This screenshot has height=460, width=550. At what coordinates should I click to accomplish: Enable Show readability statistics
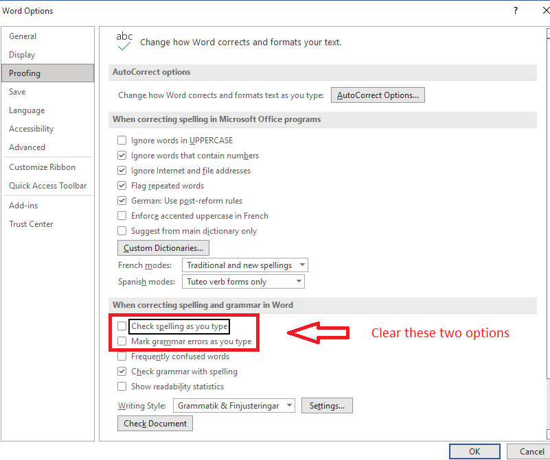coord(122,387)
